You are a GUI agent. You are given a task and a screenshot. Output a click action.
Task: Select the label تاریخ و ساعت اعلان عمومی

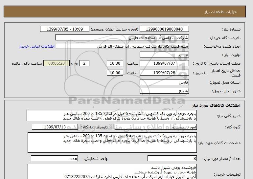[115, 29]
